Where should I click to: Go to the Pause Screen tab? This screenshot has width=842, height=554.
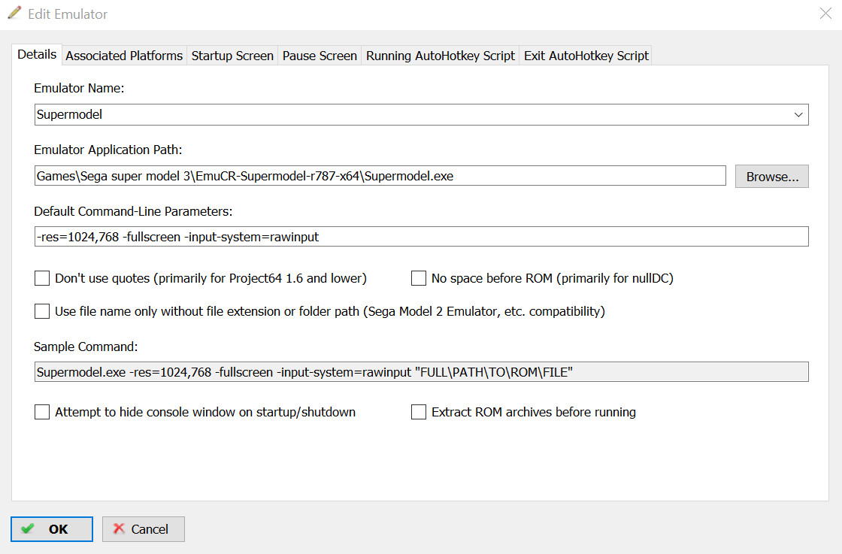tap(320, 56)
